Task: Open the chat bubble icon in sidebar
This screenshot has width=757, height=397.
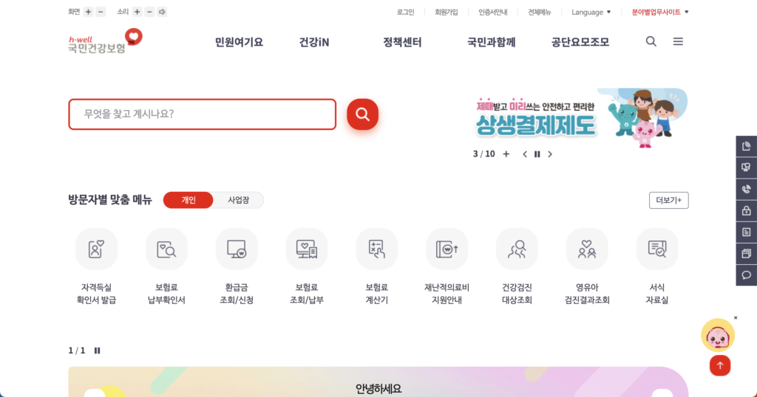Action: [746, 275]
